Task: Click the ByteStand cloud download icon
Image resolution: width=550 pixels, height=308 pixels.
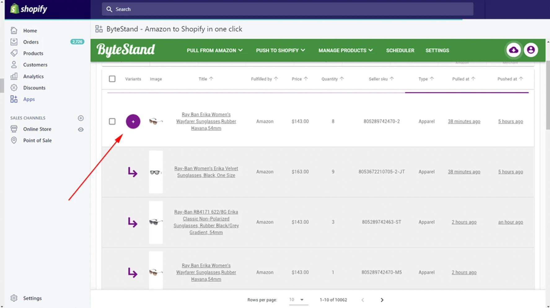Action: (513, 50)
